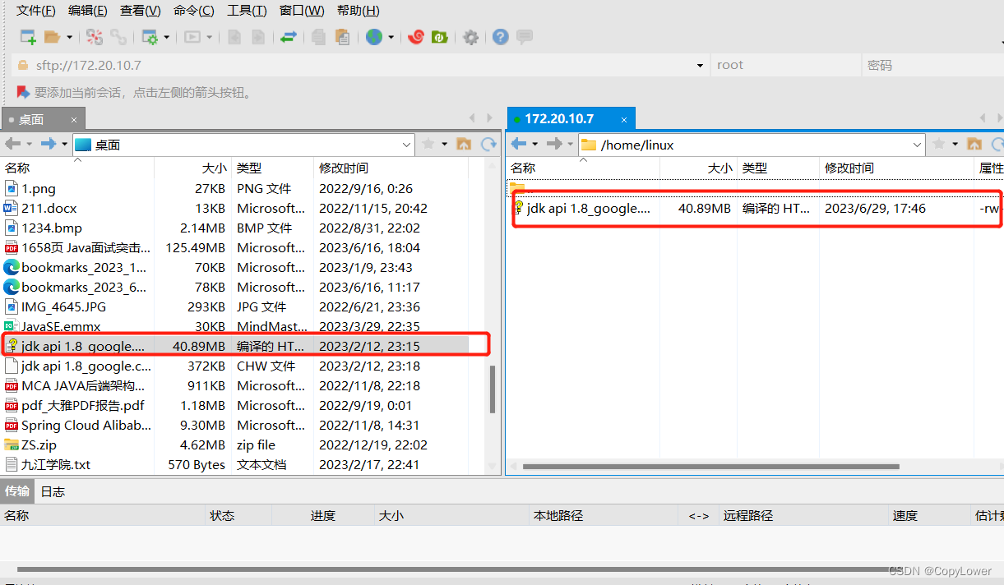Open the 编辑(E) menu

point(88,11)
